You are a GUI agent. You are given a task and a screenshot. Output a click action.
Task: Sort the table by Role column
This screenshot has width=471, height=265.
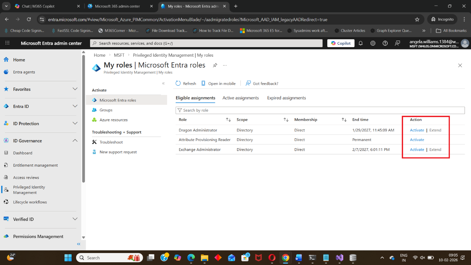(228, 120)
